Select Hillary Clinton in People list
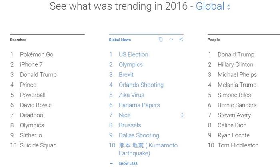The height and width of the screenshot is (167, 280). click(x=235, y=65)
